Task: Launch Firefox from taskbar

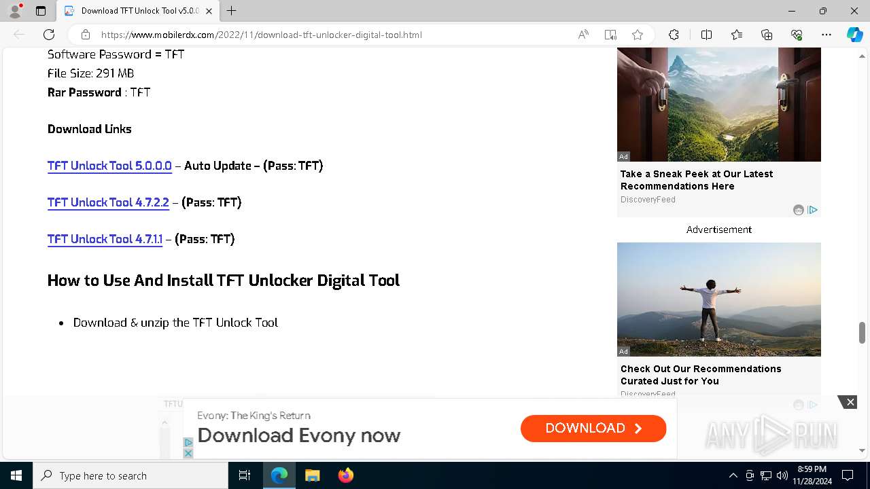Action: tap(345, 475)
